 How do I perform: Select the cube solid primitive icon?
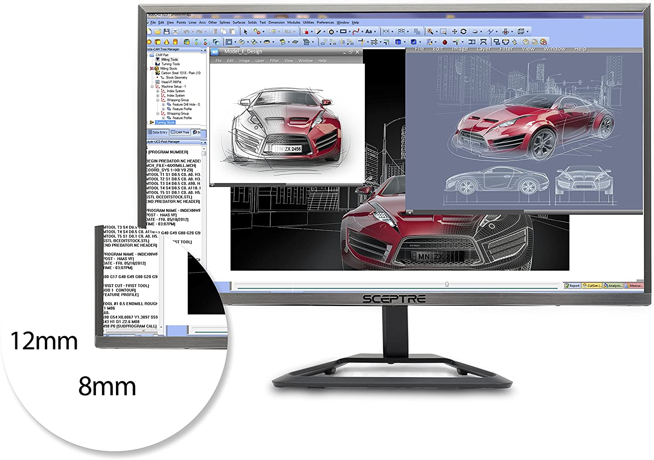pos(158,42)
